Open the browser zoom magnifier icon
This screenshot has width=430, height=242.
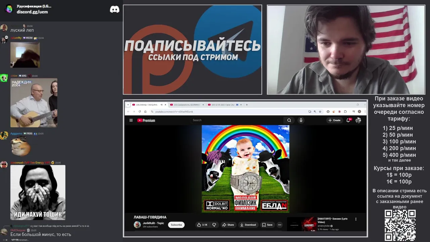[x=315, y=112]
